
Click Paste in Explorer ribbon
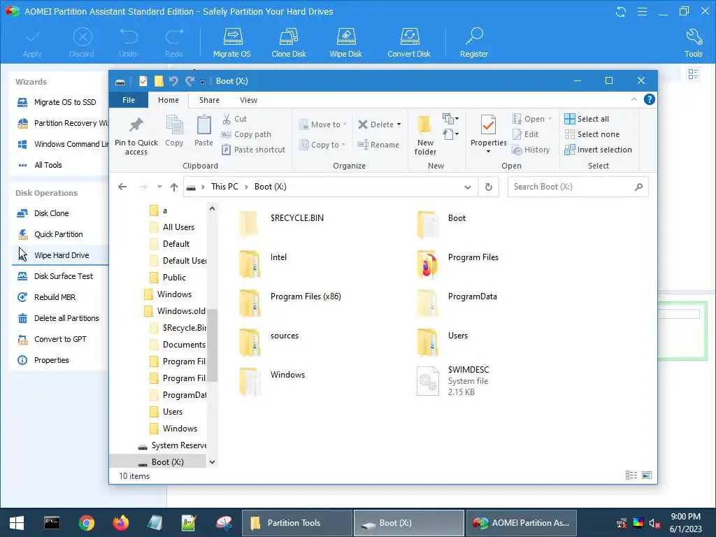click(x=203, y=131)
